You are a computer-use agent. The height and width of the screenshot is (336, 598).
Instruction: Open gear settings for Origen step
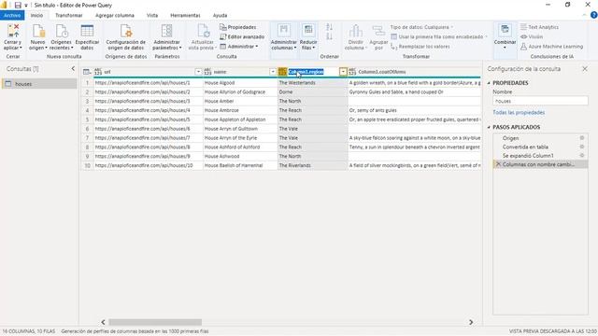[582, 138]
